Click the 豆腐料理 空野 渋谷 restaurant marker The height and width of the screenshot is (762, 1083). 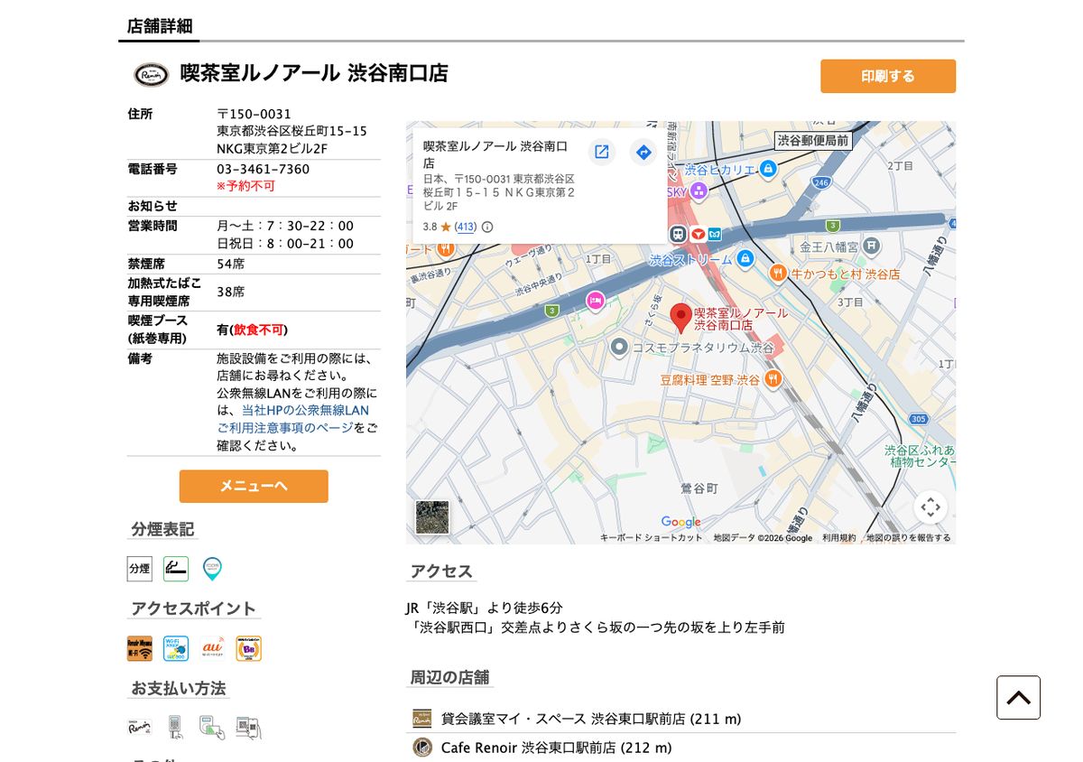(773, 379)
